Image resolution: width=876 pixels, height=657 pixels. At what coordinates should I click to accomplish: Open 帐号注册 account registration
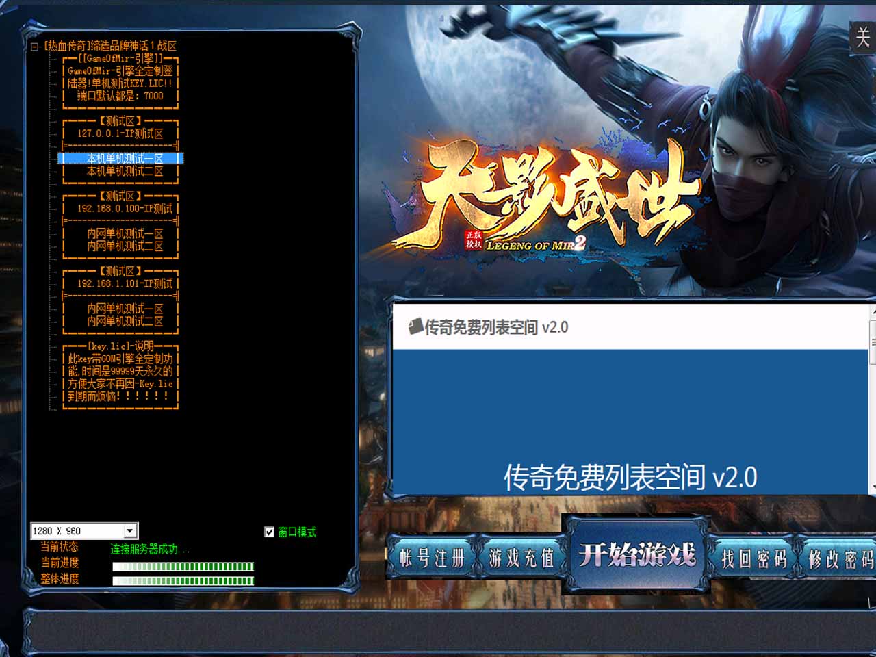tap(432, 558)
